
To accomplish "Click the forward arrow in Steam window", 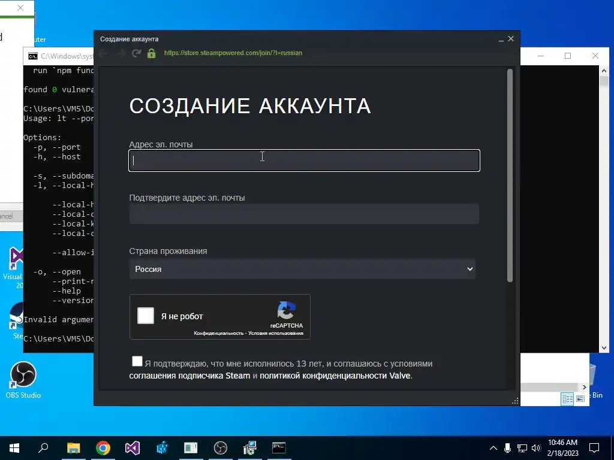I will pyautogui.click(x=121, y=53).
